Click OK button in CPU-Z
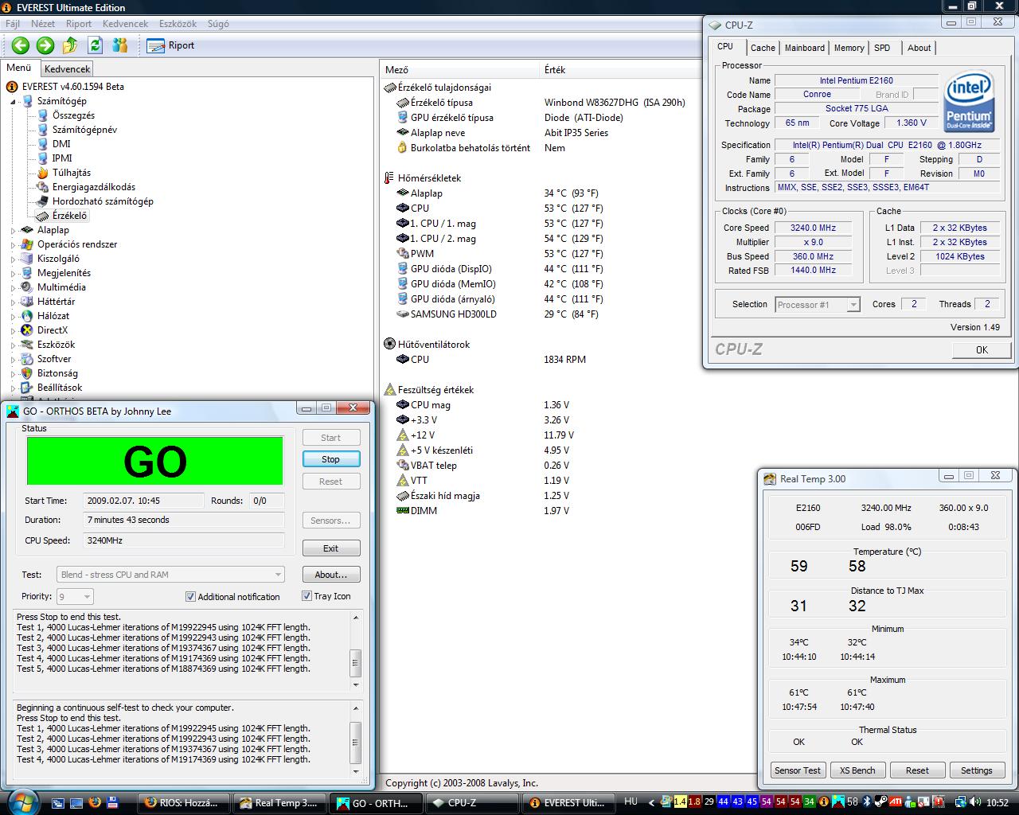 pyautogui.click(x=982, y=349)
